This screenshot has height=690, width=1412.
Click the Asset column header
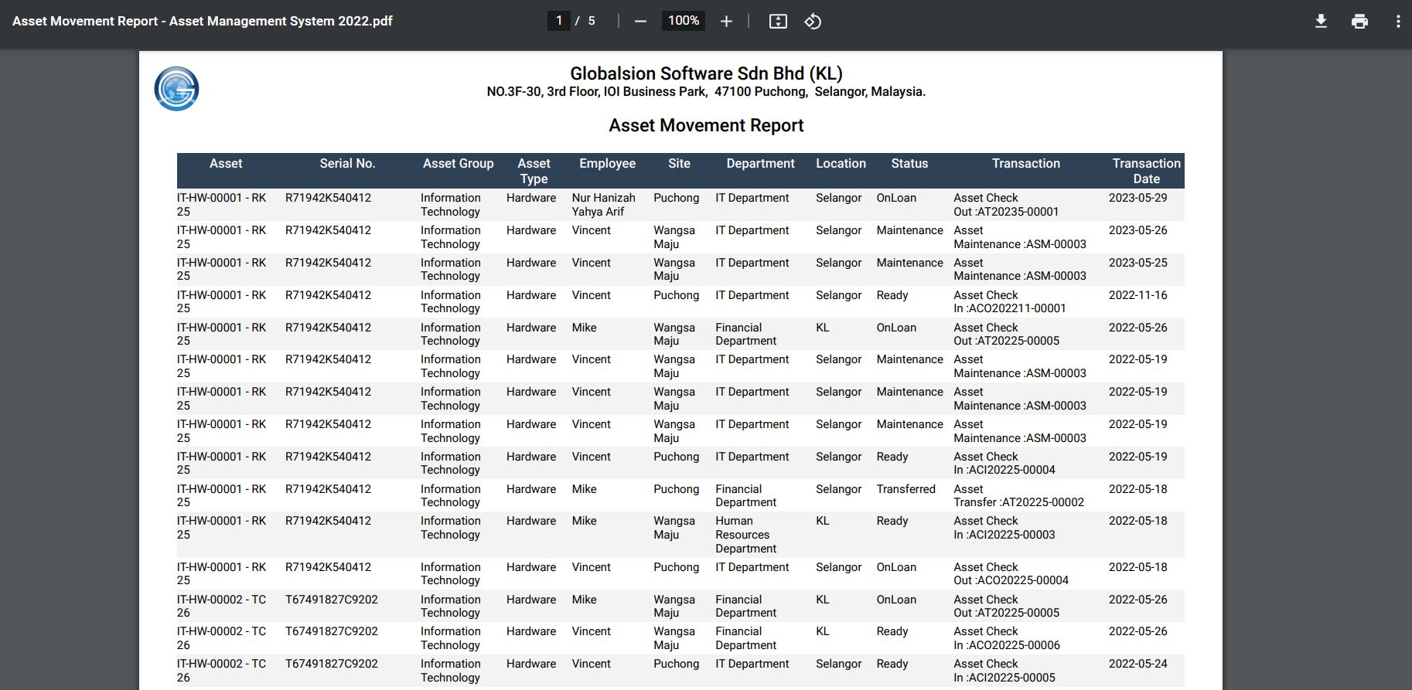(226, 164)
